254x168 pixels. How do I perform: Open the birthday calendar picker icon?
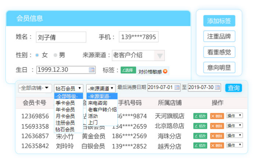click(92, 70)
